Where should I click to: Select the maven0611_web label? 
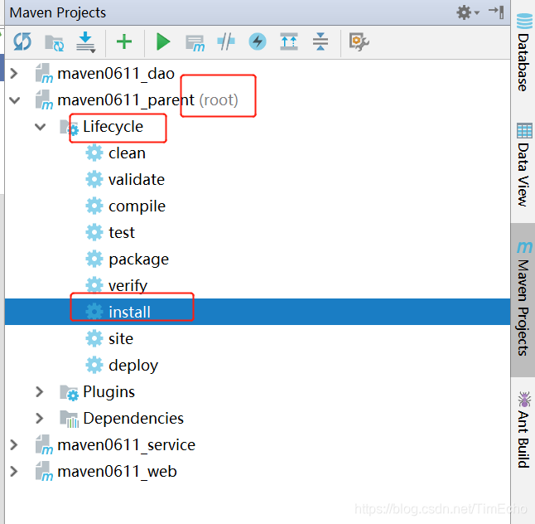(117, 472)
